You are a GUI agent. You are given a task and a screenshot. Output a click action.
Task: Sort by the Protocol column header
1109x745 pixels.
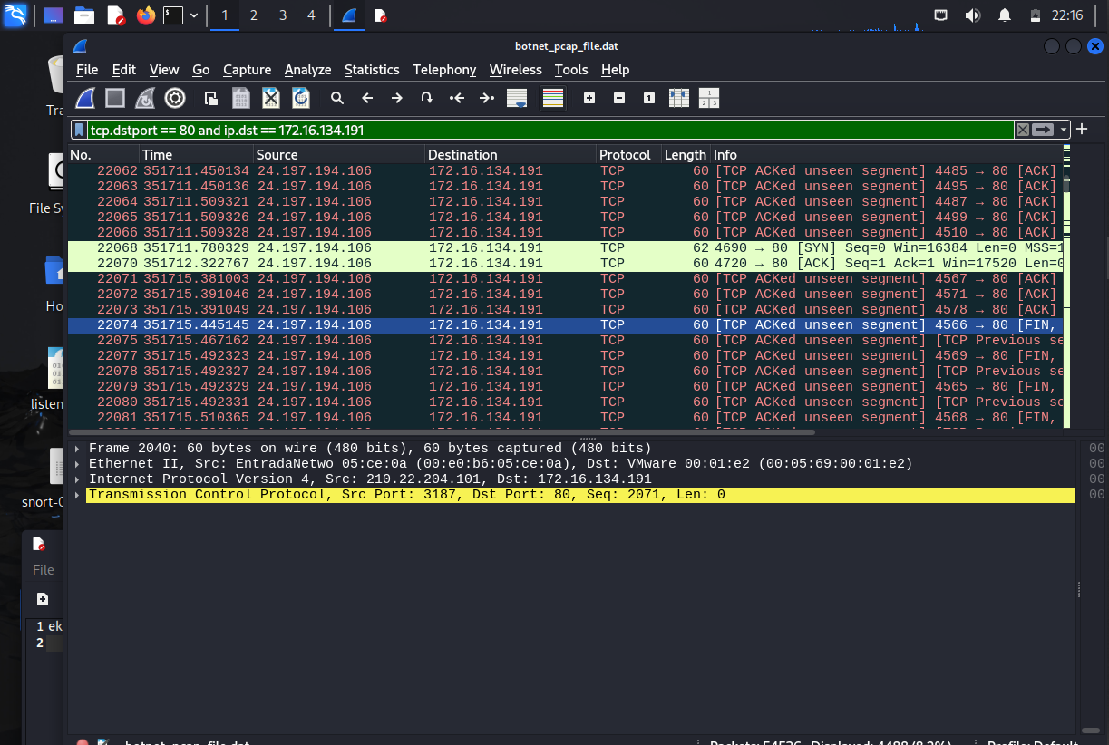[628, 155]
